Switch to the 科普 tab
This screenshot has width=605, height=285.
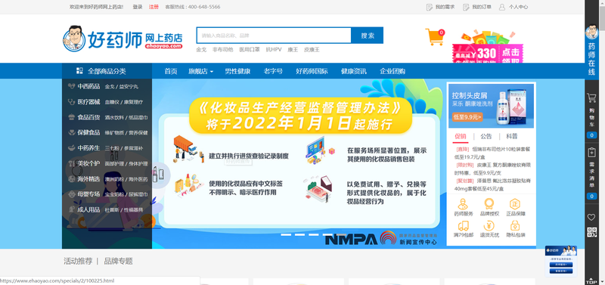point(512,136)
